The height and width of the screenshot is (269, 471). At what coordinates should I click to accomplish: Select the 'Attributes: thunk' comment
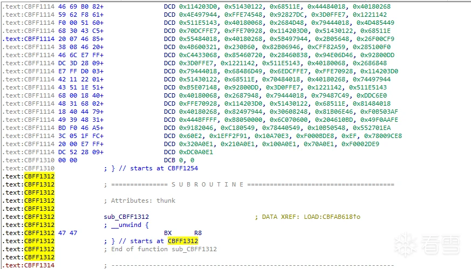(140, 201)
